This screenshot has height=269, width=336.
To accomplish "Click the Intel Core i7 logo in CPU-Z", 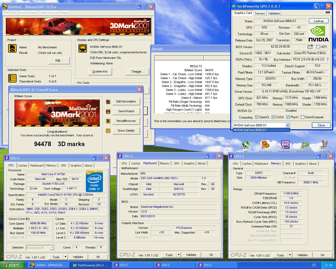I will (94, 182).
